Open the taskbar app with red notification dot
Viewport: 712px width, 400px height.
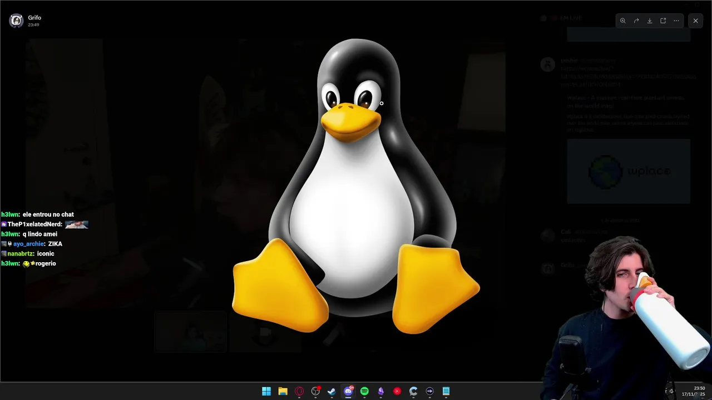tap(315, 391)
